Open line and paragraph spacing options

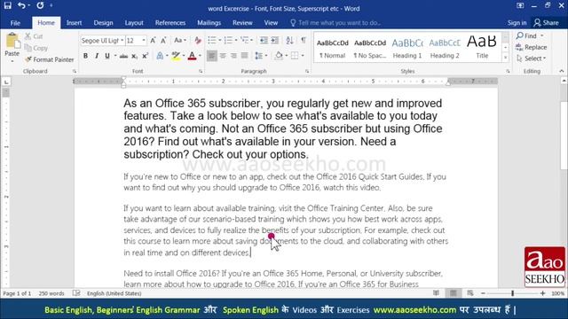258,56
